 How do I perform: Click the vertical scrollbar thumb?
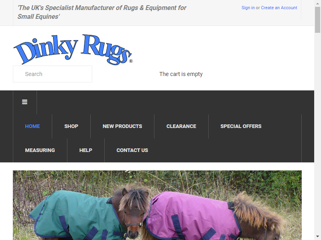click(317, 20)
